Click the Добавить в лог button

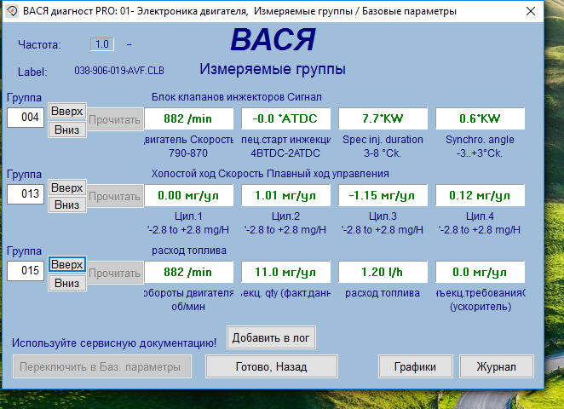(271, 337)
